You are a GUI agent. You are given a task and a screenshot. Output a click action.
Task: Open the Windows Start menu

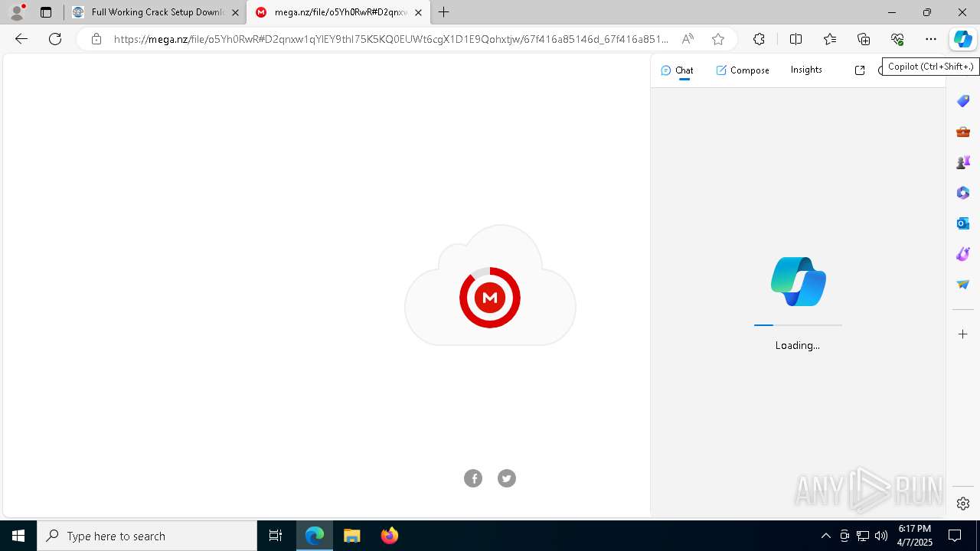pos(18,536)
